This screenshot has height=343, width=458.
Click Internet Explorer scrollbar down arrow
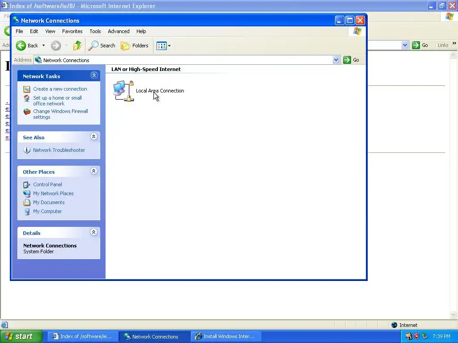tap(454, 315)
